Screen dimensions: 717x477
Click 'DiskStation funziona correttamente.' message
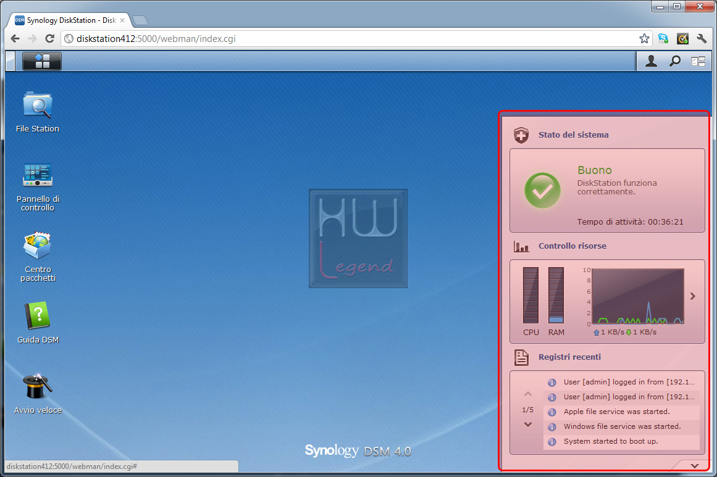(617, 187)
